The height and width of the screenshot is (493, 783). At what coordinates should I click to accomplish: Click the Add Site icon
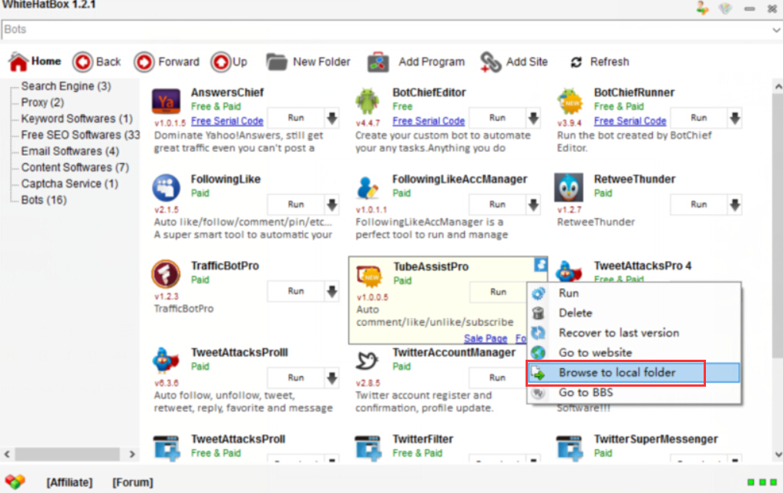click(x=491, y=62)
